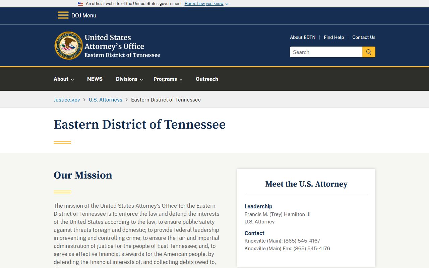This screenshot has width=429, height=268.
Task: Click "Eastern District of Tennessee" in the breadcrumb
Action: pyautogui.click(x=166, y=99)
